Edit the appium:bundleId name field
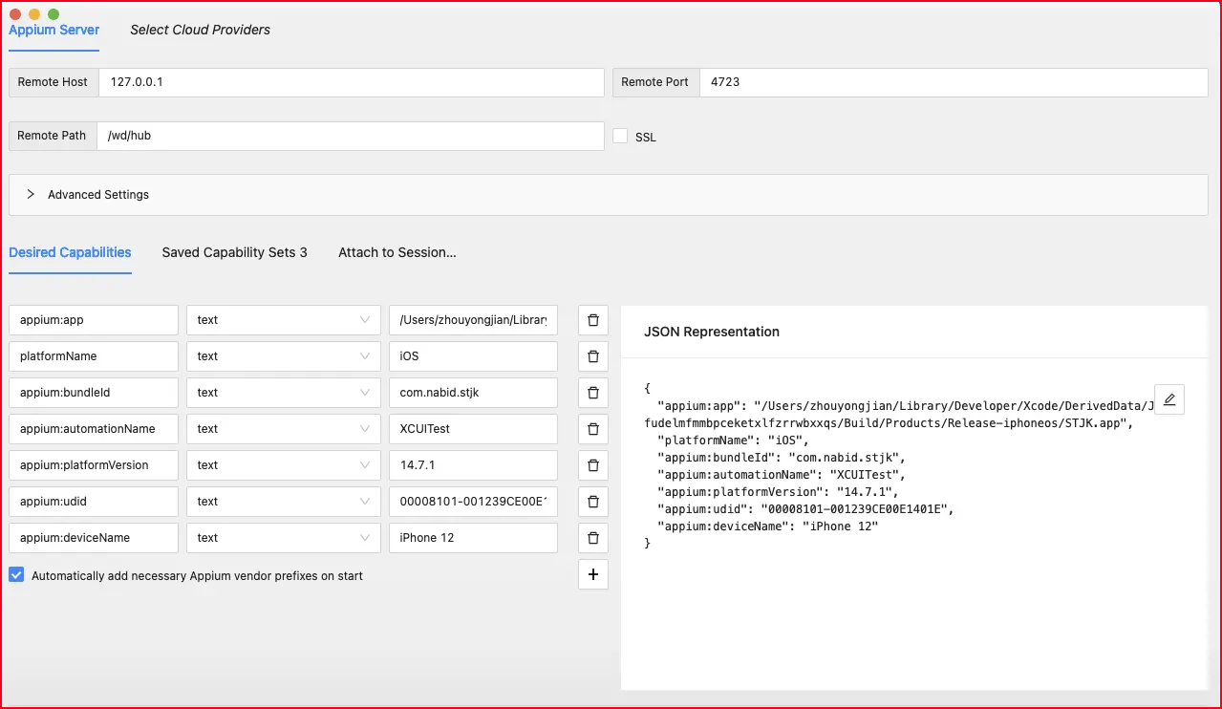 [94, 393]
